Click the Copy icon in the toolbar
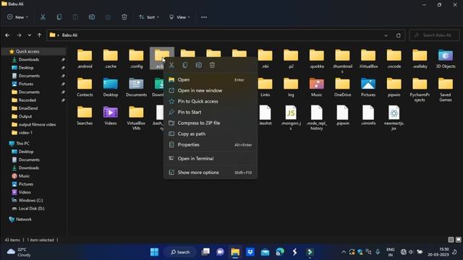Viewport: 463px width, 260px height. pyautogui.click(x=59, y=17)
